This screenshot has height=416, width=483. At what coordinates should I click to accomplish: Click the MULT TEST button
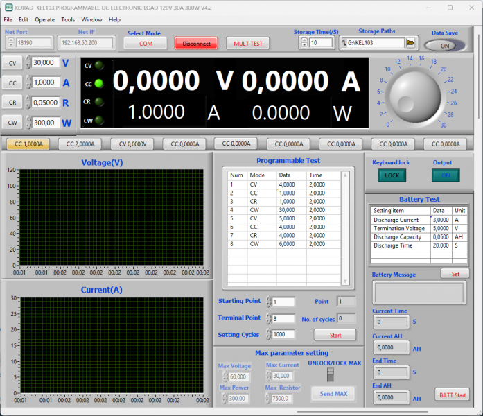(x=248, y=44)
